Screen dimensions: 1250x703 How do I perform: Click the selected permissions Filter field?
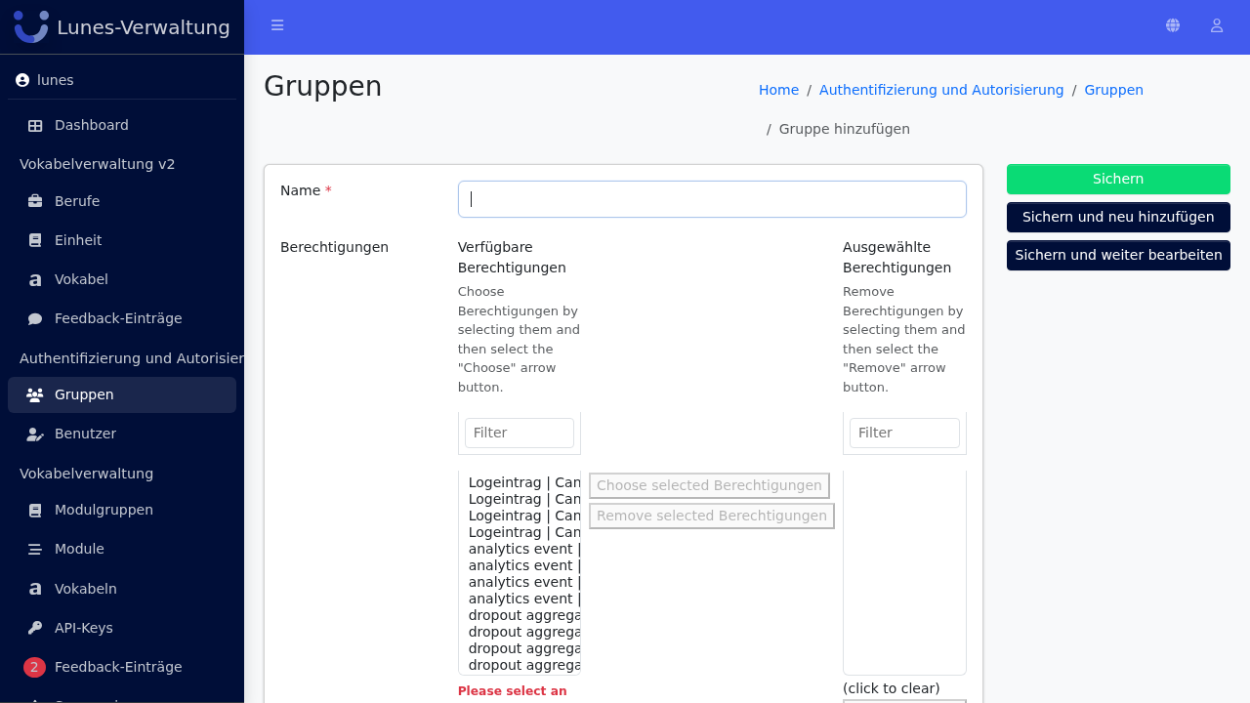[904, 433]
